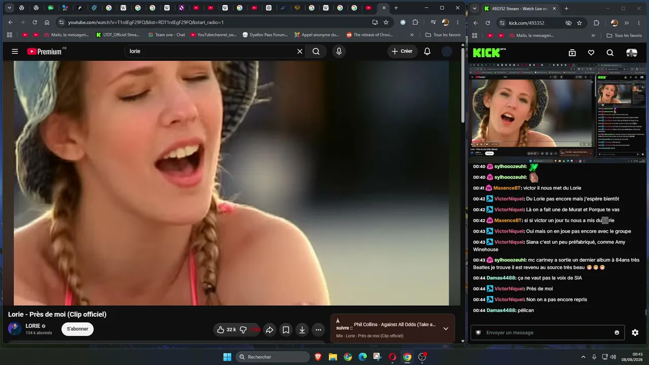Open emoji picker in Kick chat
The width and height of the screenshot is (649, 365).
tap(617, 333)
